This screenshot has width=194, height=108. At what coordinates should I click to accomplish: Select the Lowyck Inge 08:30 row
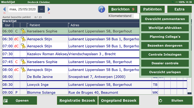(x=78, y=85)
